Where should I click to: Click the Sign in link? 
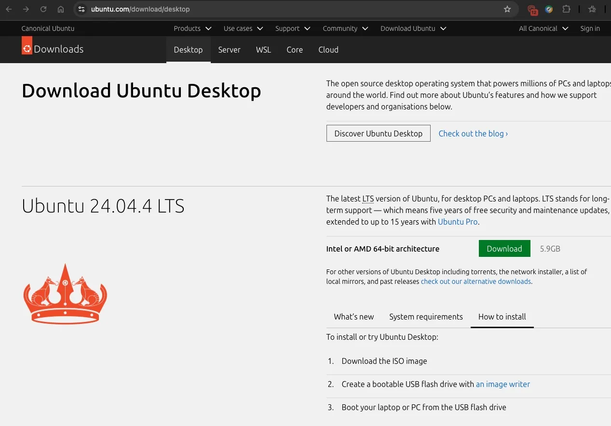pyautogui.click(x=590, y=28)
